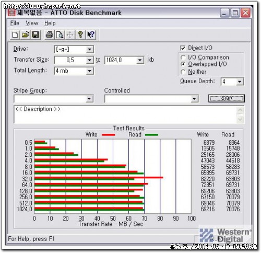Screen dimensions: 261x253
Task: Click the green Read legend swatch
Action: click(x=151, y=135)
